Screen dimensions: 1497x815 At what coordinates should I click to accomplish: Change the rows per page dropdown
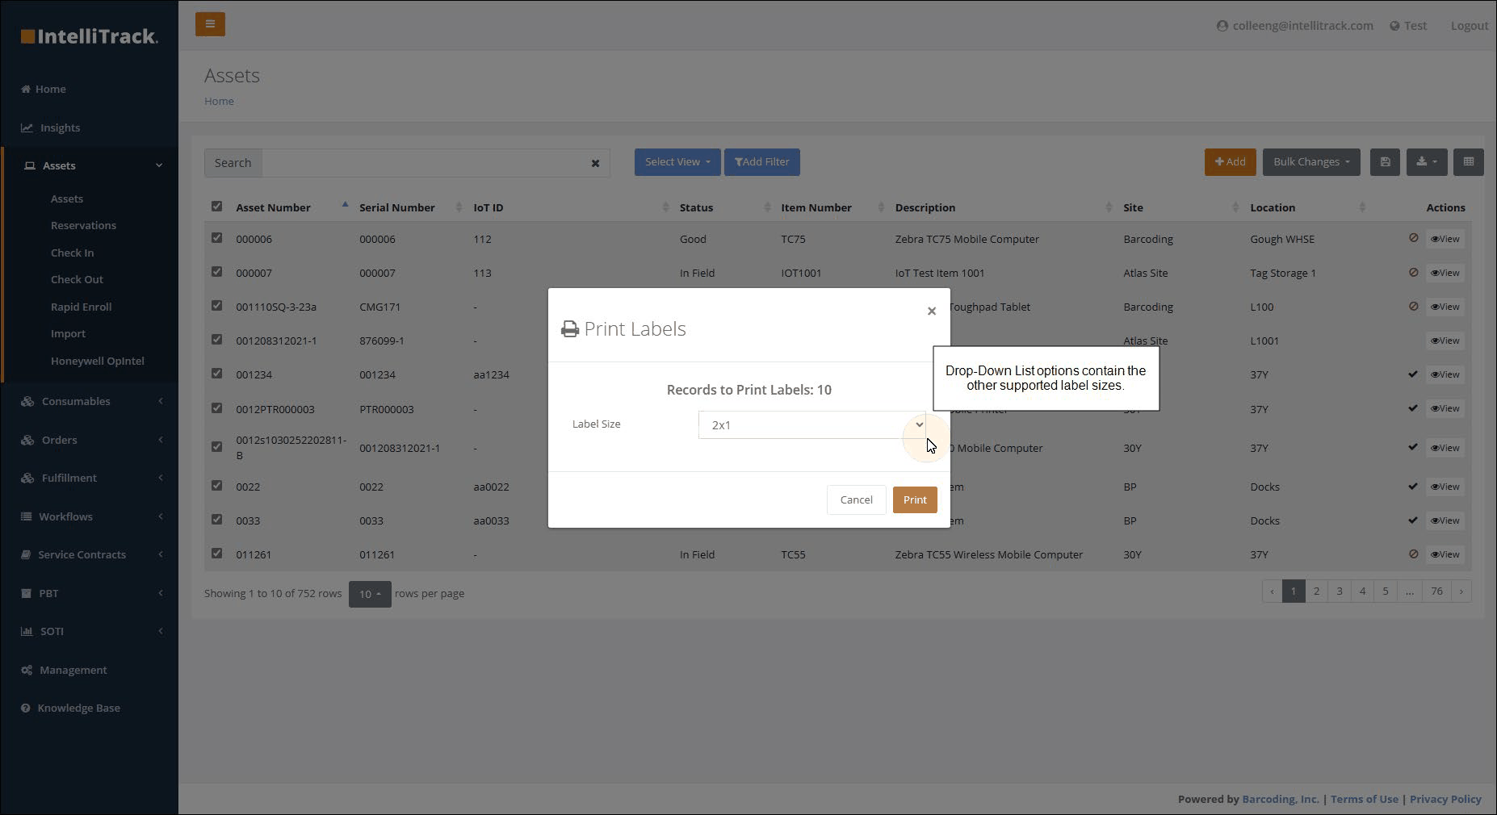[x=370, y=594]
